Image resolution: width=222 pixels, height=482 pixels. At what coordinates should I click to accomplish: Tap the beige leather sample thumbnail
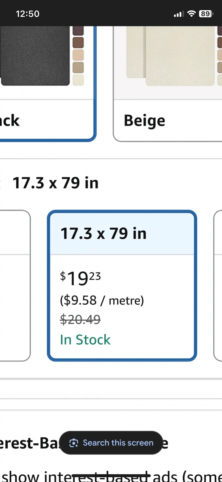pos(170,56)
